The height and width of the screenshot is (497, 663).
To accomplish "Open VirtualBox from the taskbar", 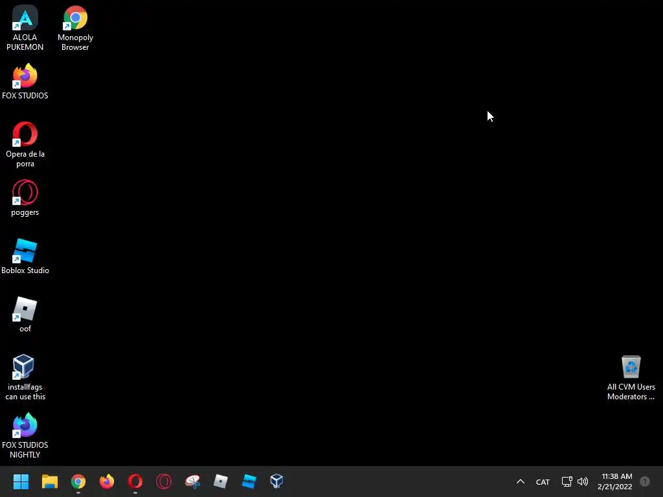I will (277, 481).
